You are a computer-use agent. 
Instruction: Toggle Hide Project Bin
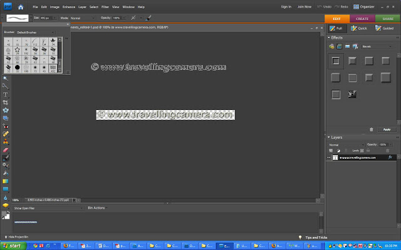click(x=16, y=237)
